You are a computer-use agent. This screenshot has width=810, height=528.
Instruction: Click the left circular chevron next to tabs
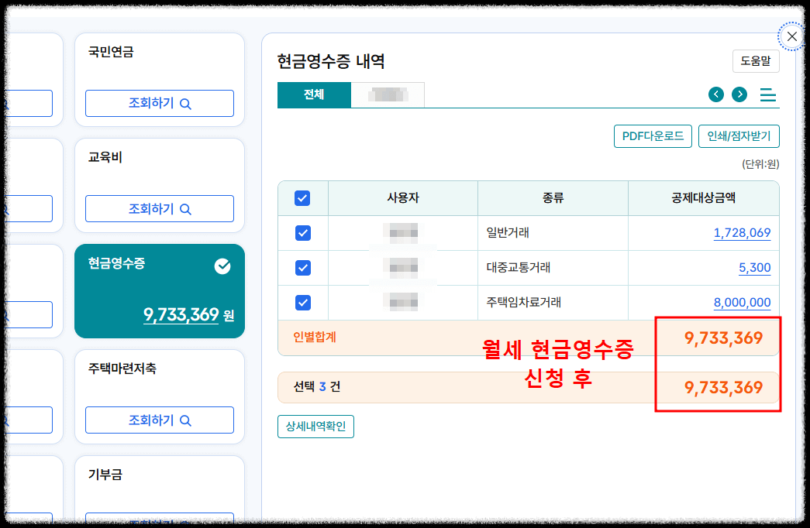click(x=716, y=94)
